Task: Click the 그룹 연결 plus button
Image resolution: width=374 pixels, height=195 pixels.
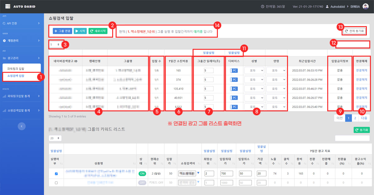Action: [62, 31]
